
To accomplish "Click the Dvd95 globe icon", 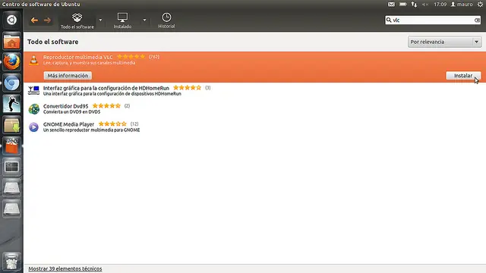I will [33, 109].
